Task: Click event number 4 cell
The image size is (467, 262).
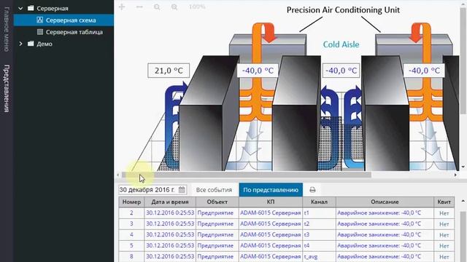Action: pos(131,235)
